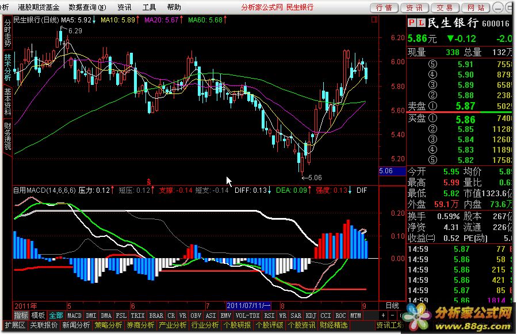Image resolution: width=517 pixels, height=335 pixels.
Task: Open the 财经精选 tab
Action: click(334, 325)
